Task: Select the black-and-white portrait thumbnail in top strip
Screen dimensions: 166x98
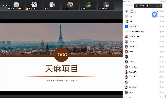Action: 52,5
